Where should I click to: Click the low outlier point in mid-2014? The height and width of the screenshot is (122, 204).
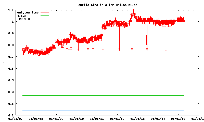[166, 51]
